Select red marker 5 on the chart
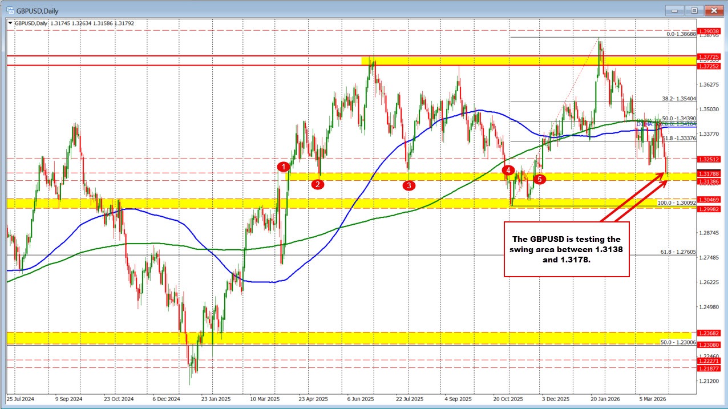Viewport: 728px width, 409px height. (539, 179)
